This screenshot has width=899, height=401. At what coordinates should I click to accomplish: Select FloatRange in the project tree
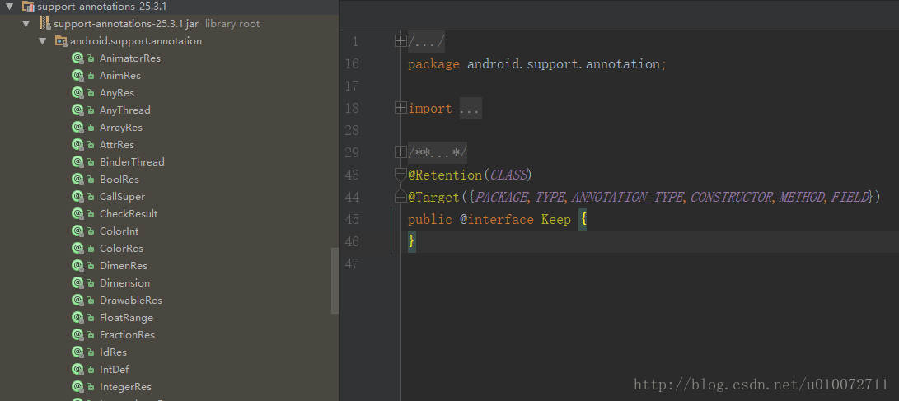tap(126, 317)
